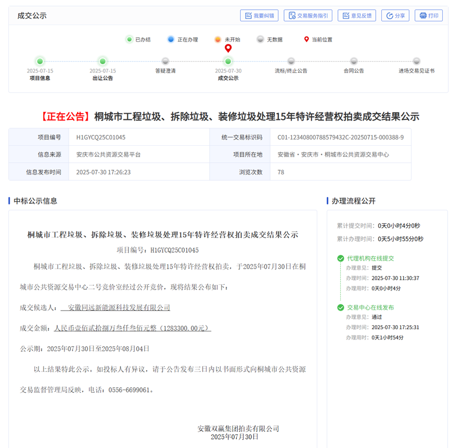Click the 中标公示信息 section heading

point(35,201)
